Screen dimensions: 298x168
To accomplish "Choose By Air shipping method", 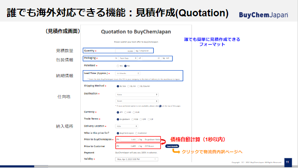I will pyautogui.click(x=128, y=86).
